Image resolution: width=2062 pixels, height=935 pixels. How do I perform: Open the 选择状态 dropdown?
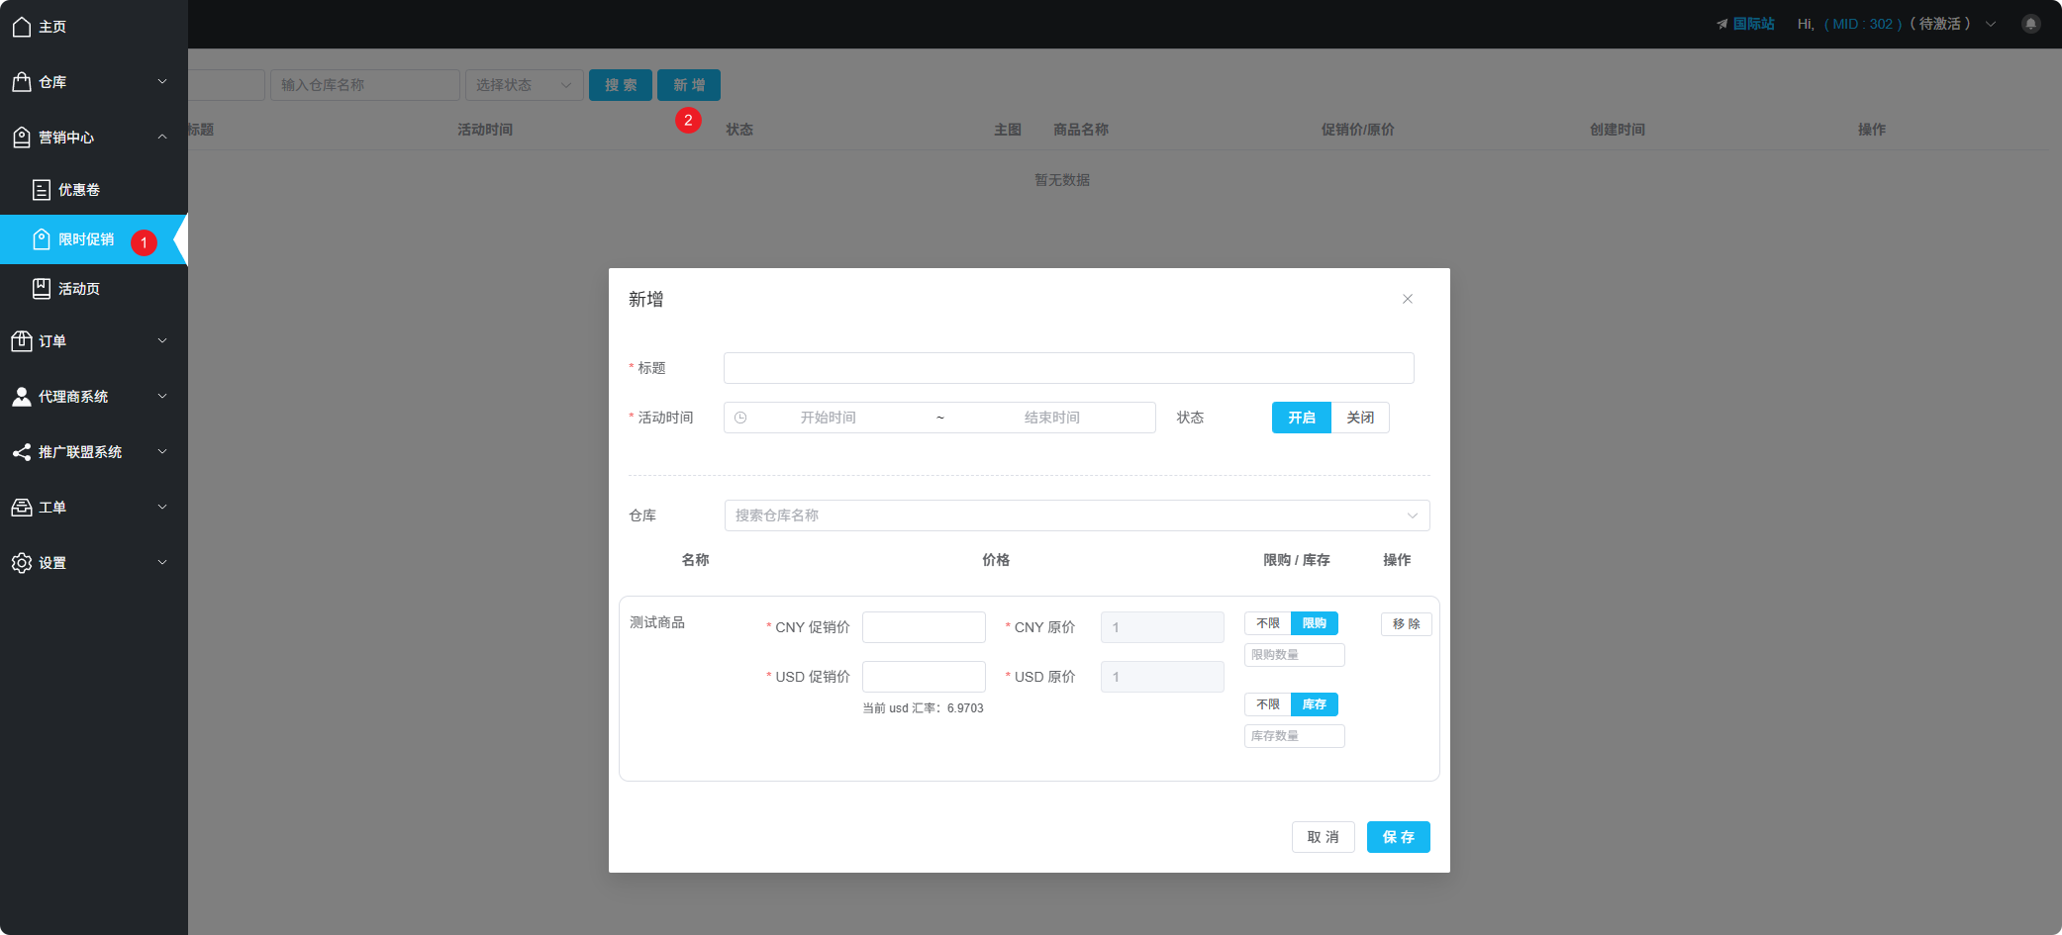(x=523, y=85)
